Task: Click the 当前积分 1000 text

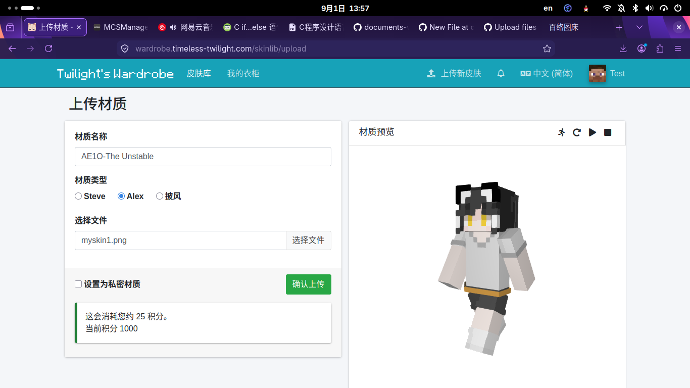Action: [x=112, y=329]
